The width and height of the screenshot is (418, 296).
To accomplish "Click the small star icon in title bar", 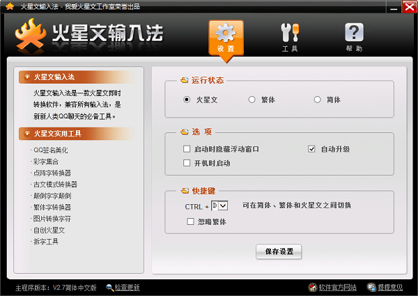I will click(x=10, y=6).
